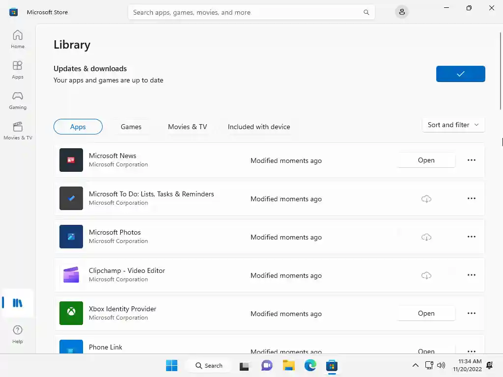This screenshot has height=377, width=503.
Task: Click cloud download icon for Clipchamp
Action: click(426, 275)
